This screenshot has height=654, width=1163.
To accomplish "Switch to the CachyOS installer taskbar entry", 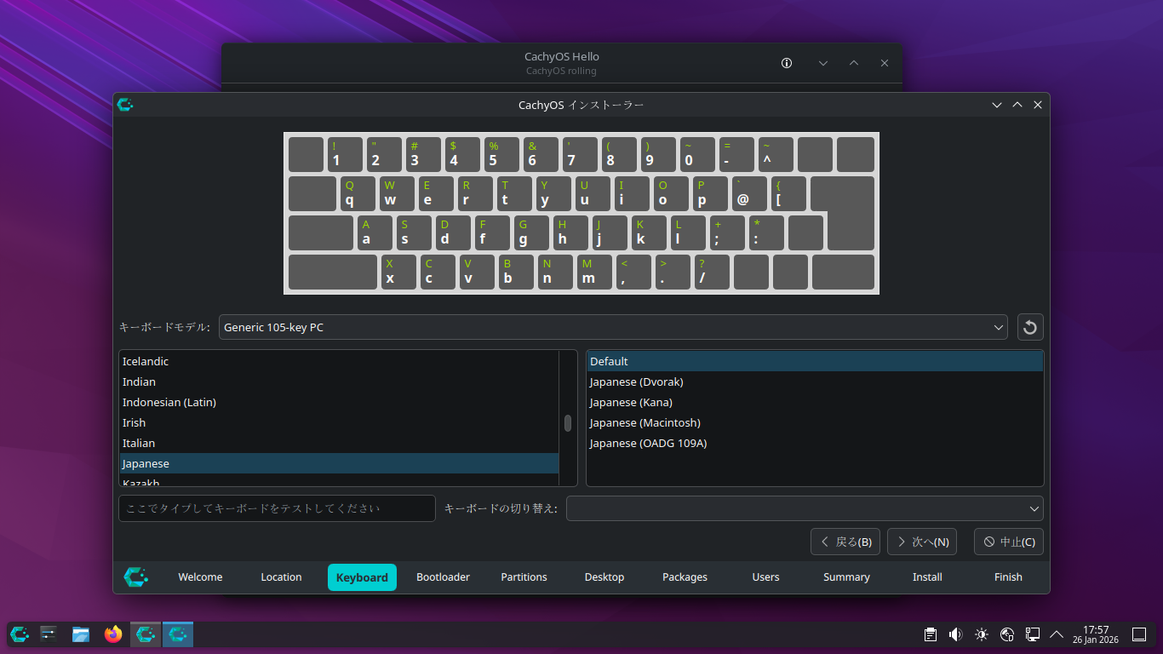I will click(x=178, y=634).
